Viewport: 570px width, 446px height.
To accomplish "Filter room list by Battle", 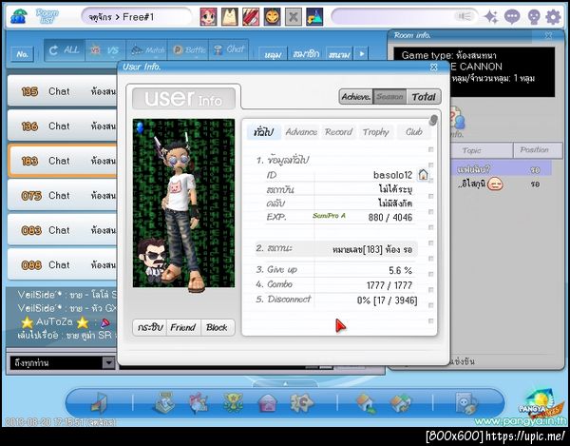I will coord(188,49).
